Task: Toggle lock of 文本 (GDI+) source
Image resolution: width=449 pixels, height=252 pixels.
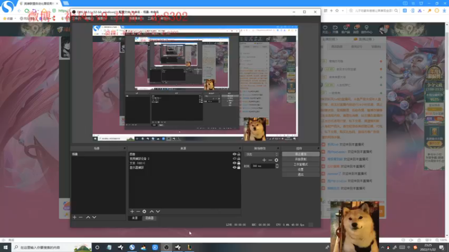Action: click(x=239, y=163)
